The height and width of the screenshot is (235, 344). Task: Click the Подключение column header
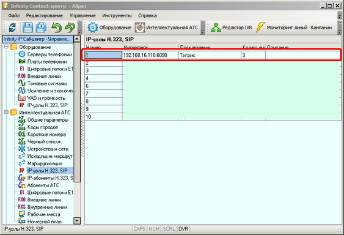pos(210,47)
